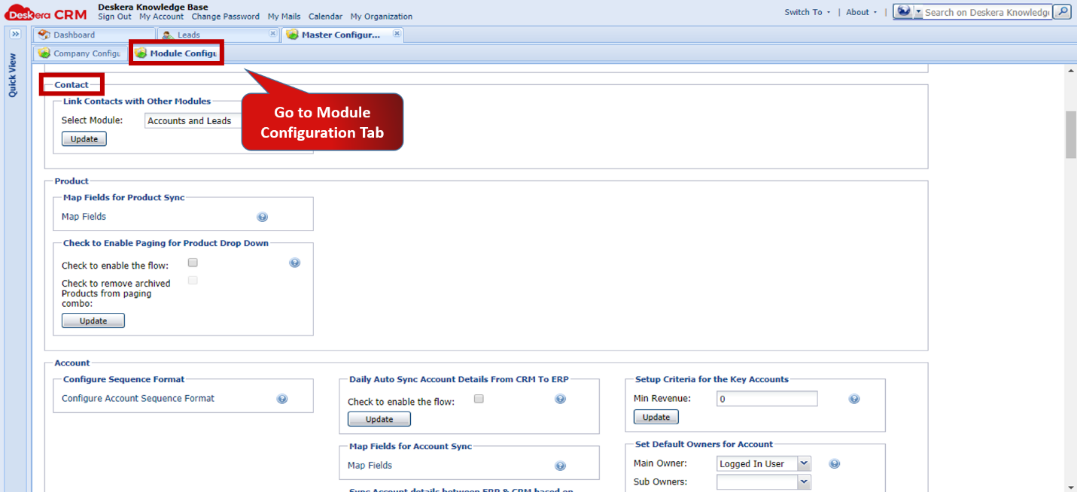Click inside the Min Revenue input field
Screen dimensions: 1077x492
766,399
